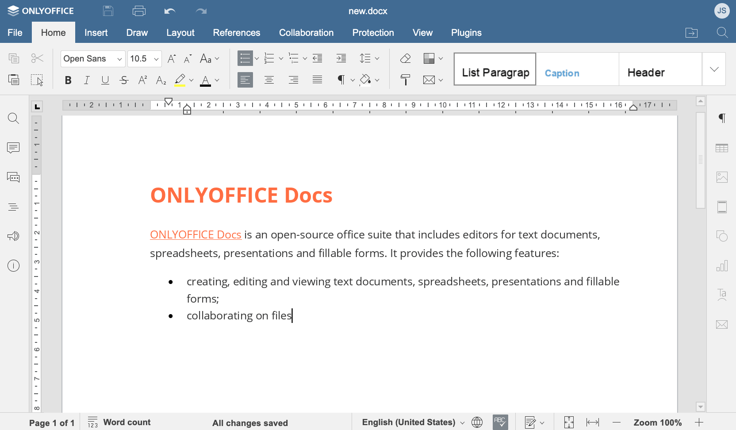Apply the Caption paragraph style
This screenshot has width=736, height=430.
[x=562, y=73]
